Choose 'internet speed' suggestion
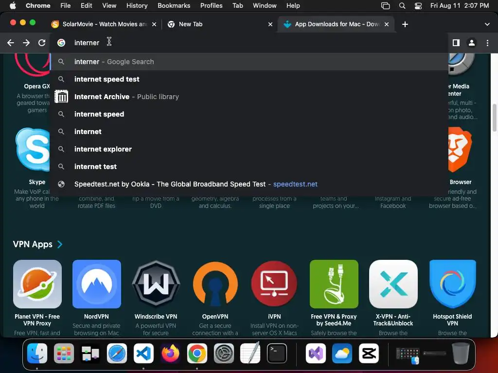The height and width of the screenshot is (373, 498). point(249,114)
